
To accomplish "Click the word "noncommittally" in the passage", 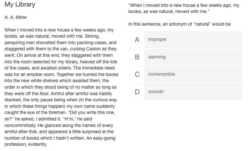I will pyautogui.click(x=20, y=125).
